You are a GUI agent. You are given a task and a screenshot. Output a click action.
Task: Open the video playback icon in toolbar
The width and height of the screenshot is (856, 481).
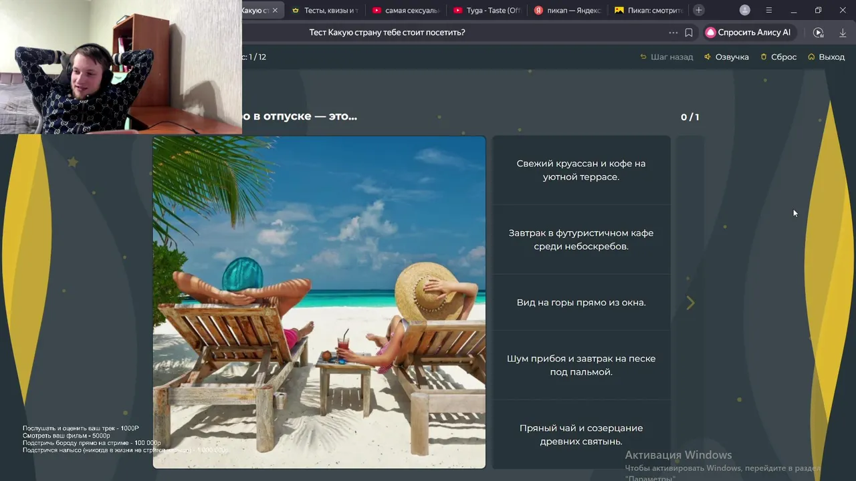(819, 32)
